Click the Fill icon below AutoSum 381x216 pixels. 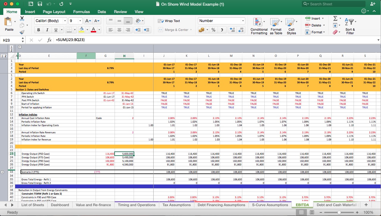[335, 25]
